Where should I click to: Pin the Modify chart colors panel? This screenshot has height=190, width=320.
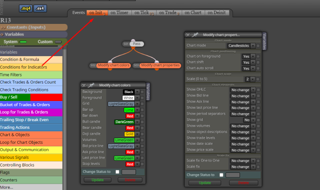coord(91,85)
